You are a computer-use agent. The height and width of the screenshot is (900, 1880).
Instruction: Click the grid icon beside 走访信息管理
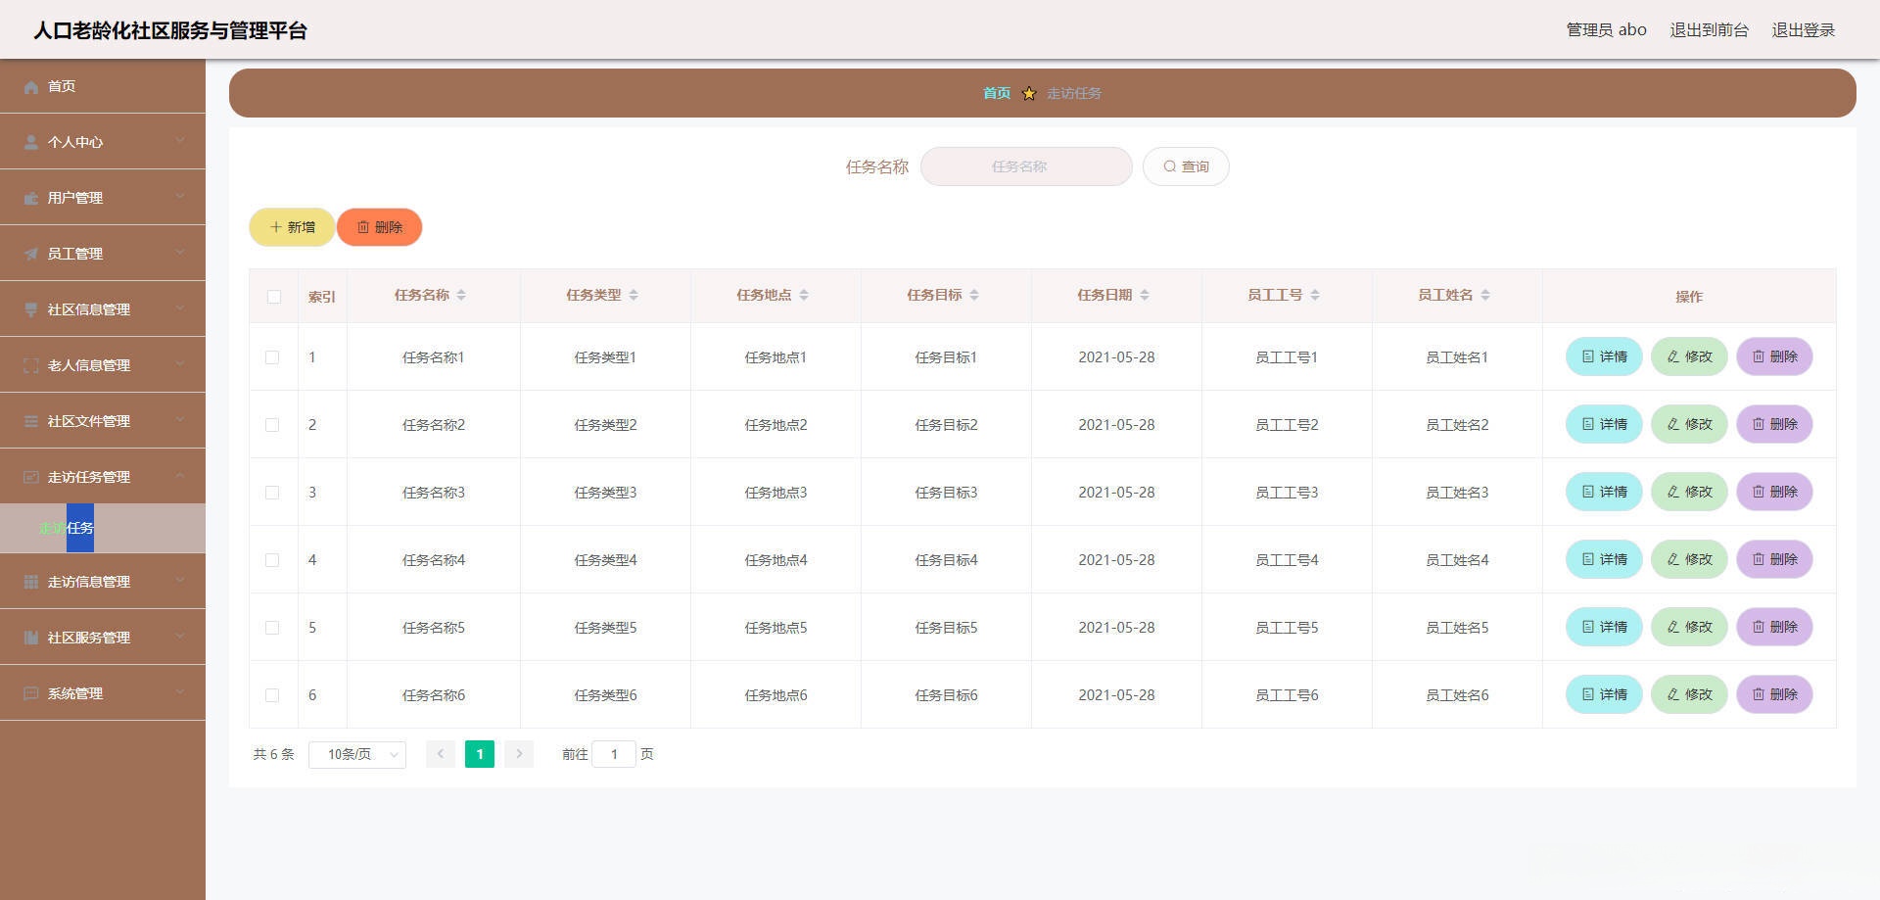(31, 583)
